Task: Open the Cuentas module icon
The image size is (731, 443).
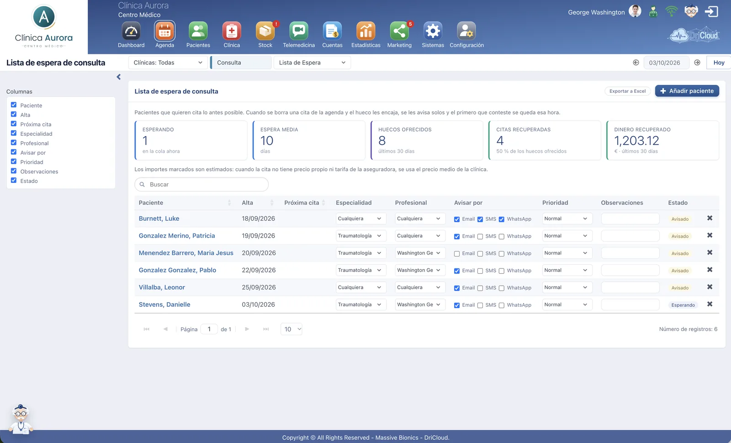Action: 332,31
